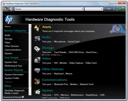
Task: Select Motherboard Test in the sidebar
Action: pyautogui.click(x=13, y=66)
